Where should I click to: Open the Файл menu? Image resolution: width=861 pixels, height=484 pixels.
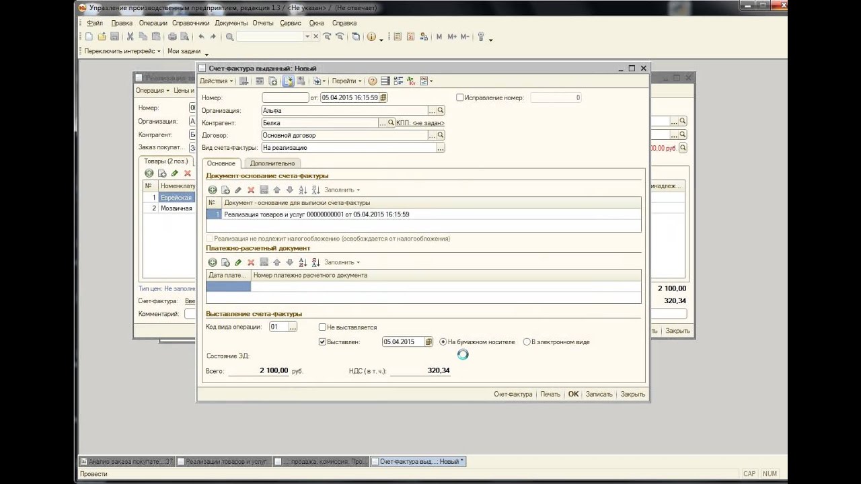pyautogui.click(x=95, y=23)
